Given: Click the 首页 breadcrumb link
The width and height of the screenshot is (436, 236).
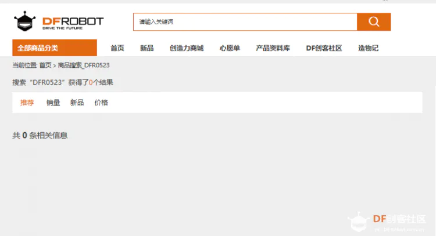Looking at the screenshot, I should (x=45, y=65).
